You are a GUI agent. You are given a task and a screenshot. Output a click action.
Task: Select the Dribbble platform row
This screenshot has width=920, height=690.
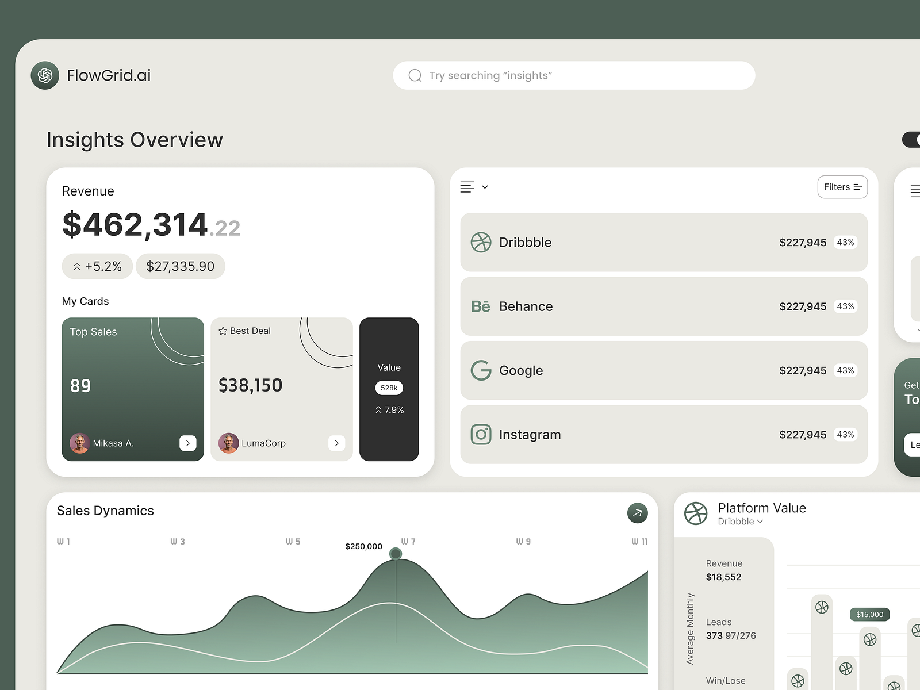664,243
